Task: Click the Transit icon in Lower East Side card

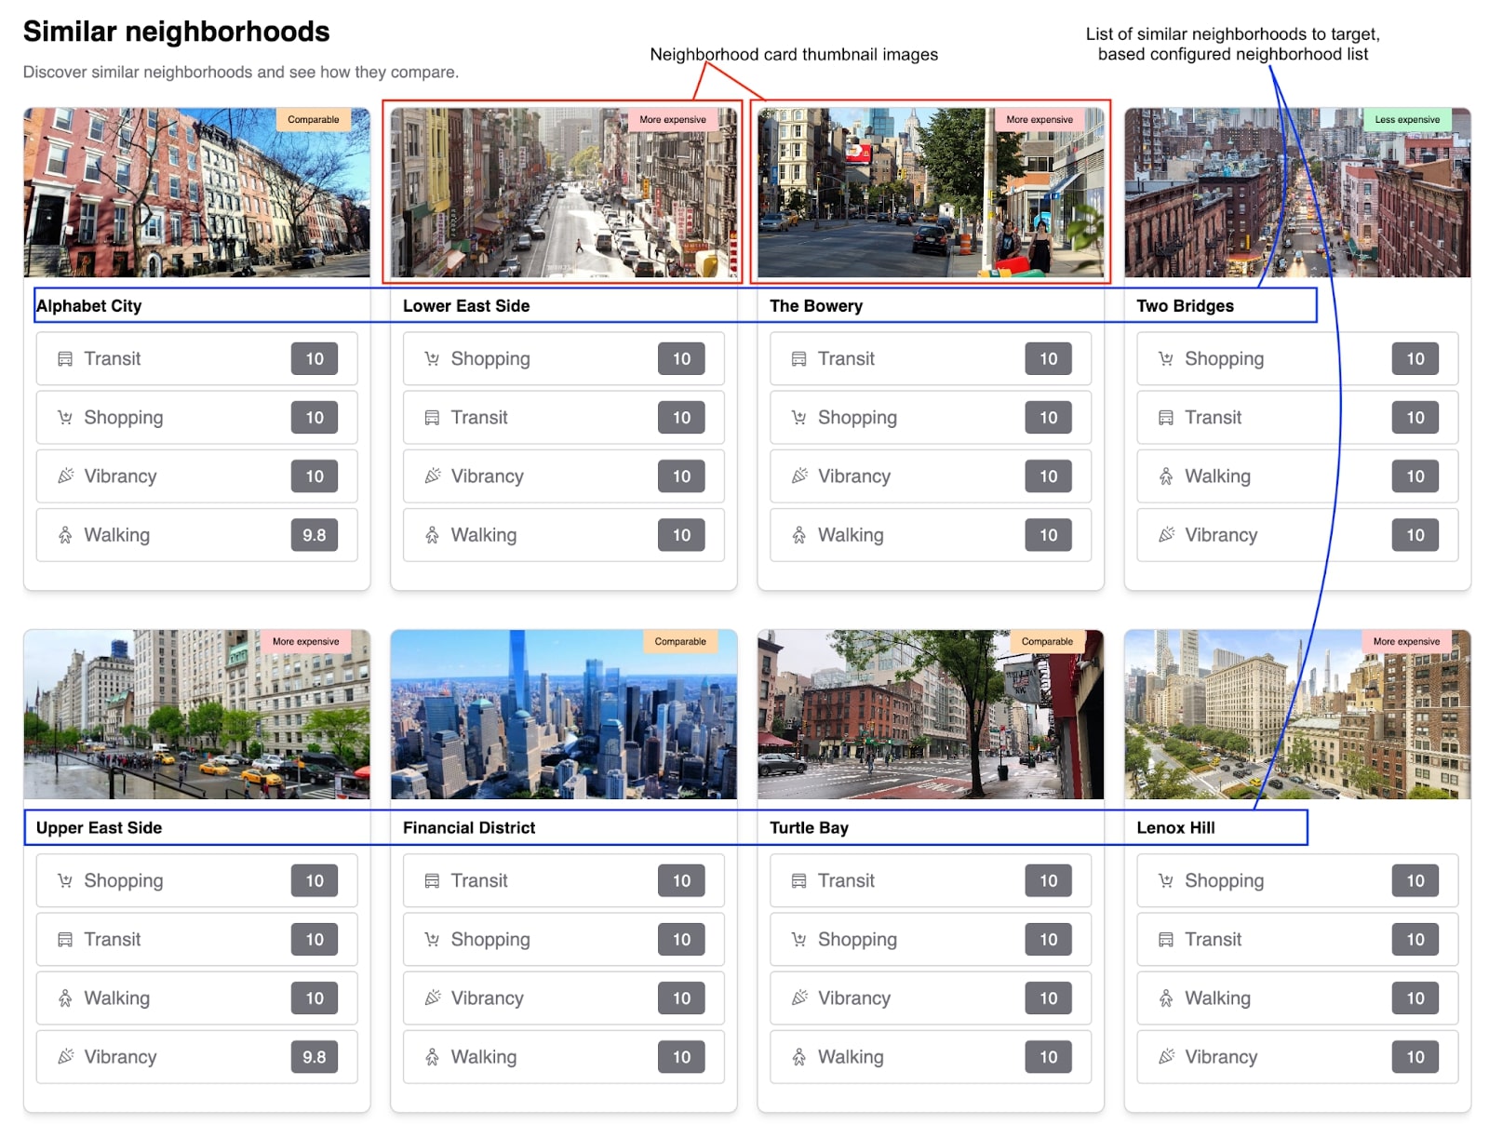Action: coord(432,418)
